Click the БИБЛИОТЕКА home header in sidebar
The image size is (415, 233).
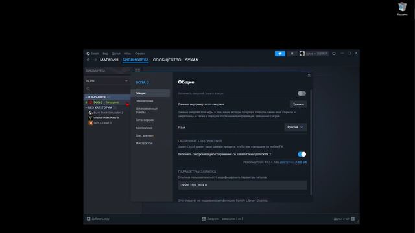pyautogui.click(x=95, y=71)
